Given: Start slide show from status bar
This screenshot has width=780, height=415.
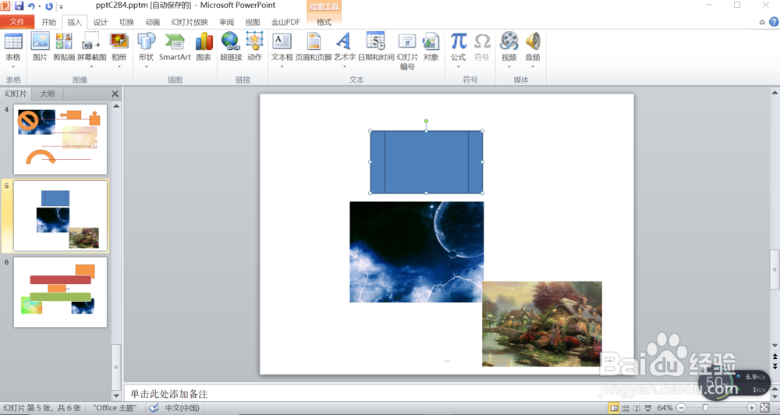Looking at the screenshot, I should tap(648, 408).
